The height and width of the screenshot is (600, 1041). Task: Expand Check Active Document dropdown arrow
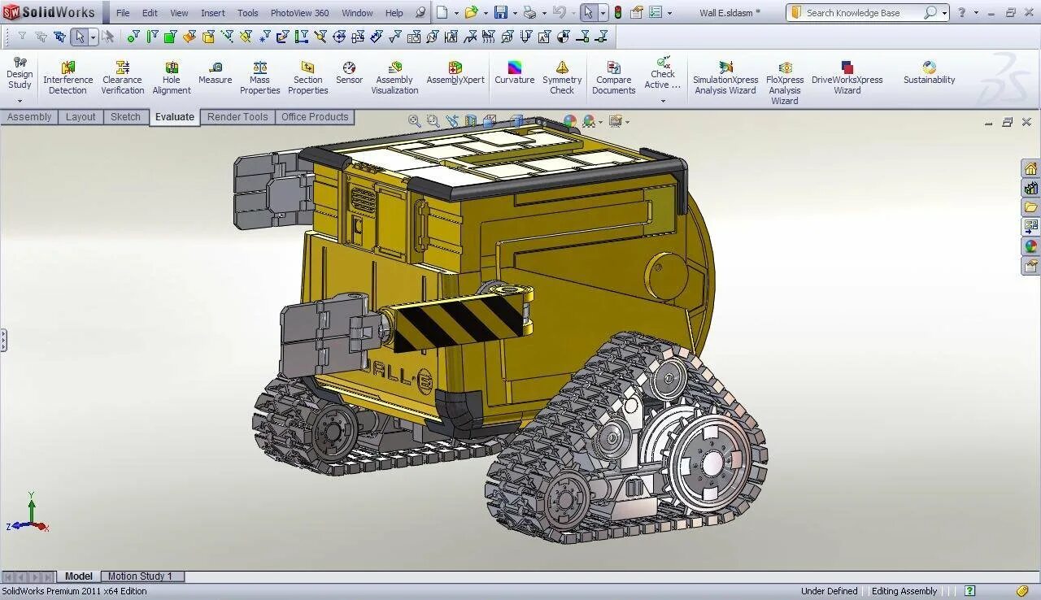[663, 101]
